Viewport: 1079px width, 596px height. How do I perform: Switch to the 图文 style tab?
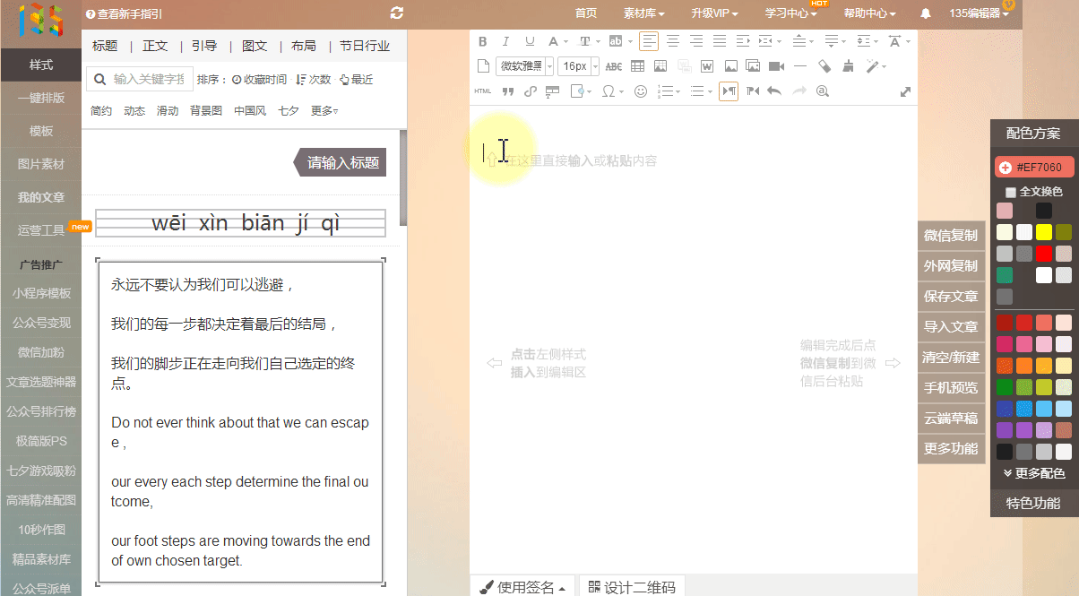coord(255,46)
